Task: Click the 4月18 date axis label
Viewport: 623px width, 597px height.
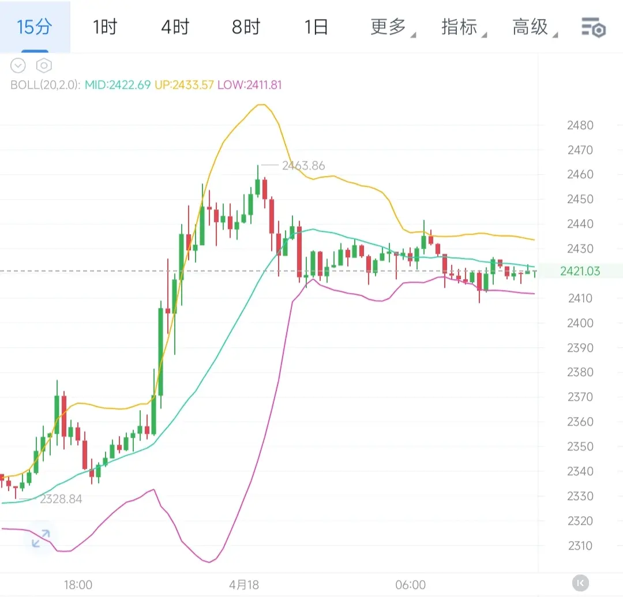Action: 244,585
